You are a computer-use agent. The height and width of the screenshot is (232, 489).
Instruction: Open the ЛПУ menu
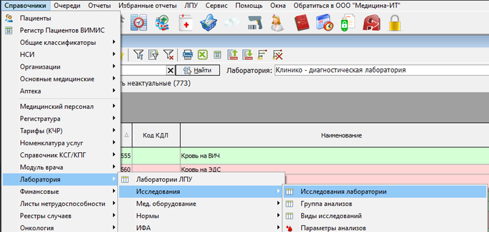pos(191,5)
